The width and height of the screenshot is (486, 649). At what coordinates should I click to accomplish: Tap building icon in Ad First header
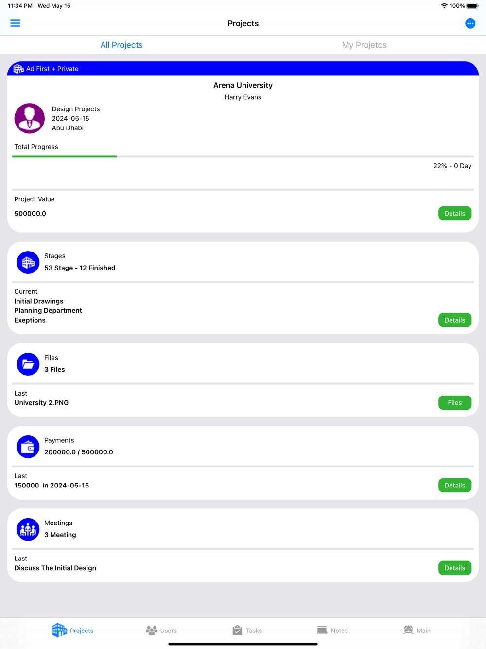(x=18, y=69)
